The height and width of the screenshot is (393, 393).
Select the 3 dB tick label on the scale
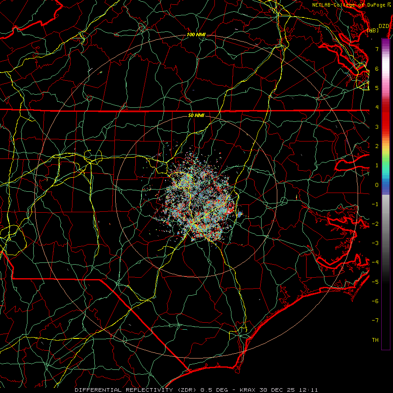[377, 127]
